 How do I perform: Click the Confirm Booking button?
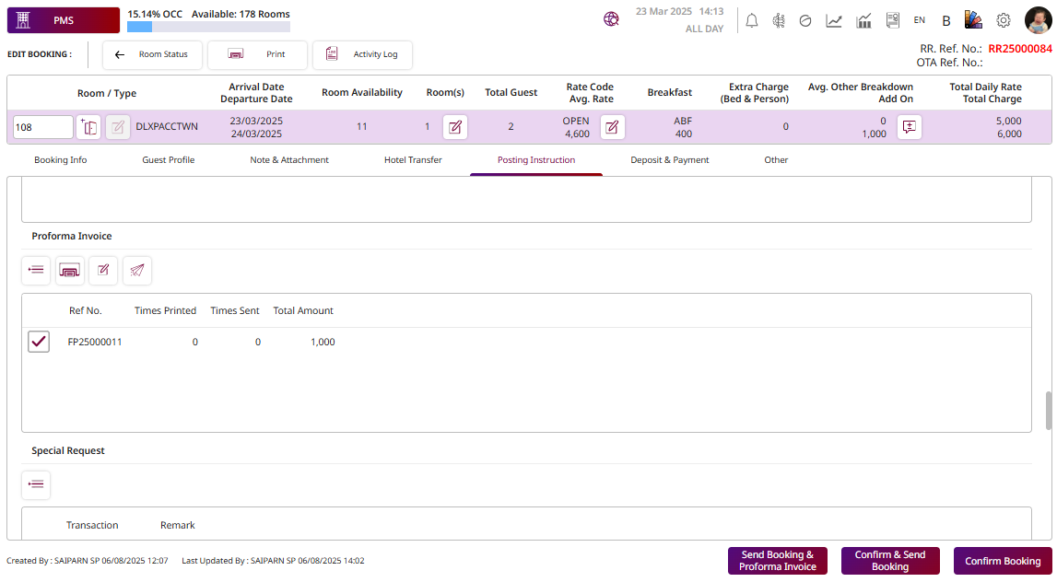1002,561
